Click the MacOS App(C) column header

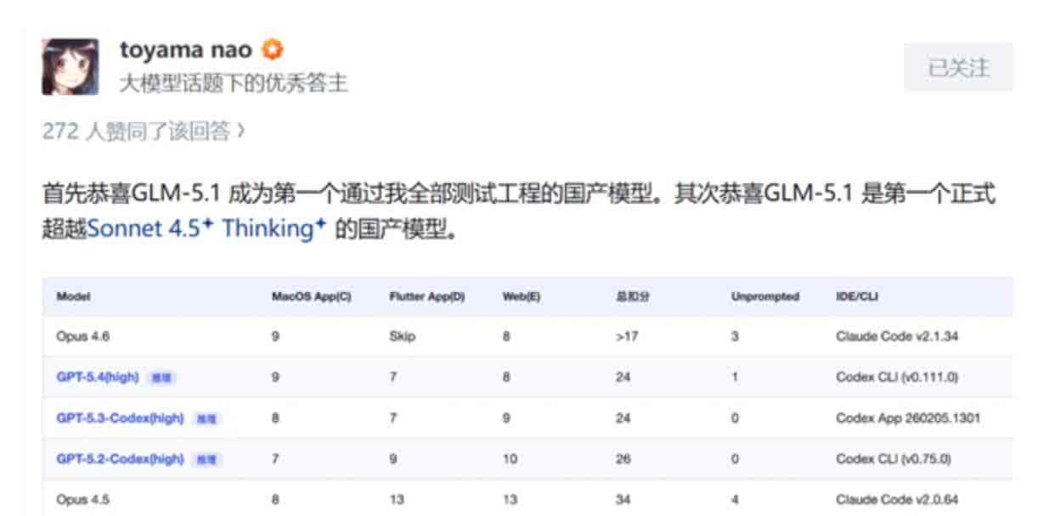(x=312, y=297)
